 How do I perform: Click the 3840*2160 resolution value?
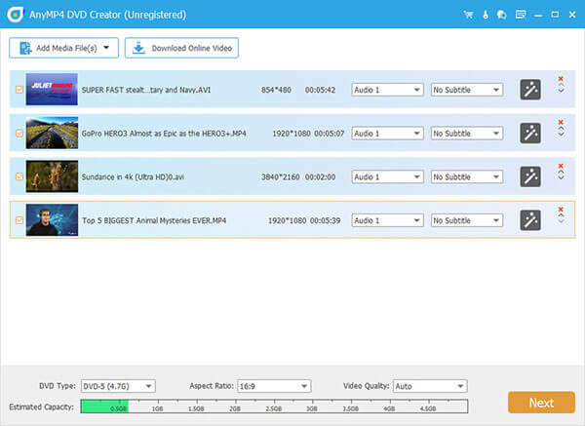(x=280, y=176)
